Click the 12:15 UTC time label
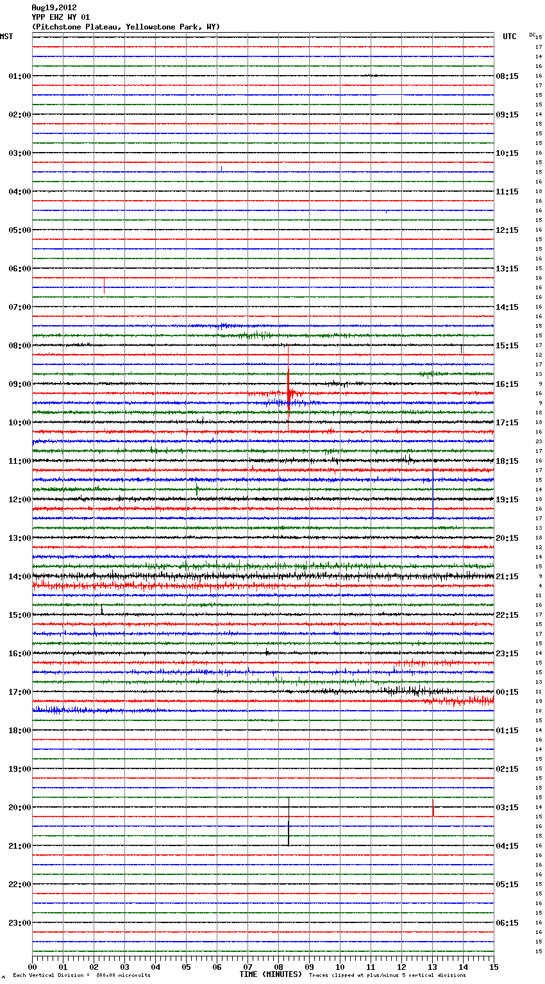 click(507, 230)
